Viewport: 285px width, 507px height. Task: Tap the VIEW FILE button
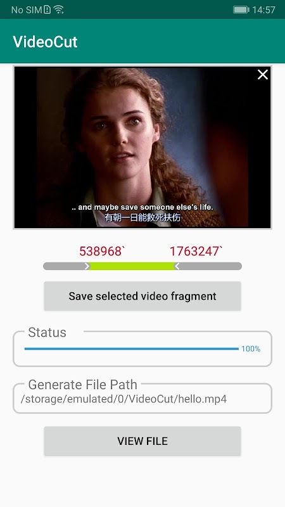click(x=142, y=441)
